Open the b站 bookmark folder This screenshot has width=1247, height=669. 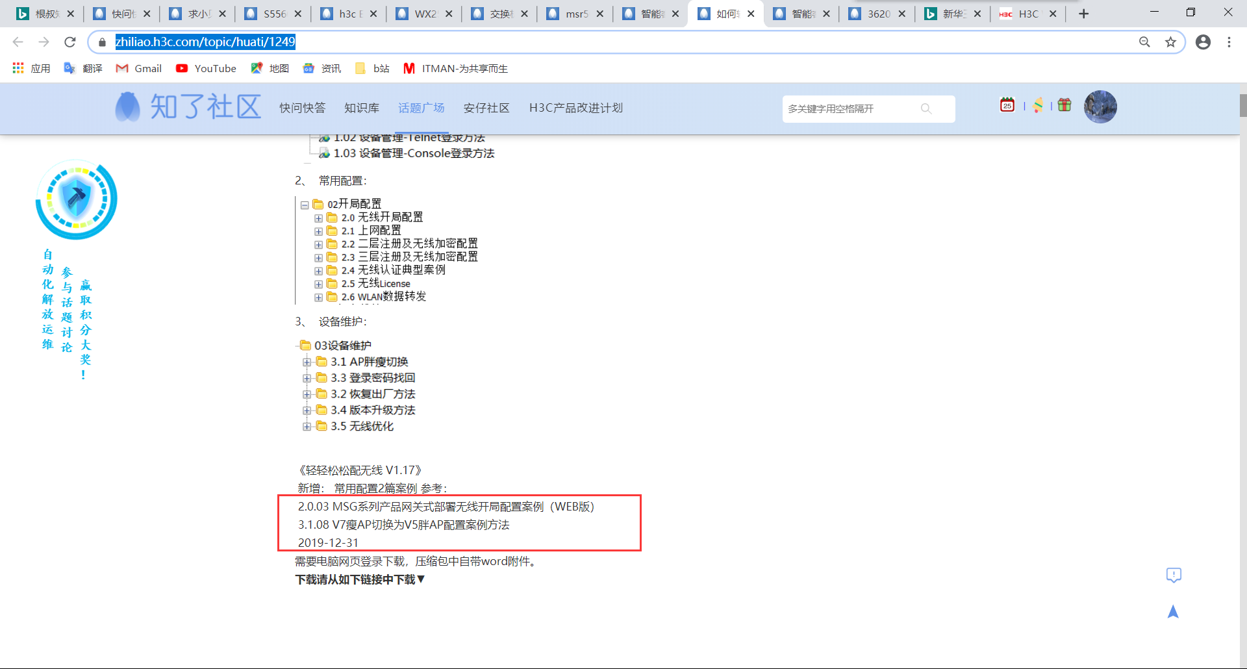372,68
